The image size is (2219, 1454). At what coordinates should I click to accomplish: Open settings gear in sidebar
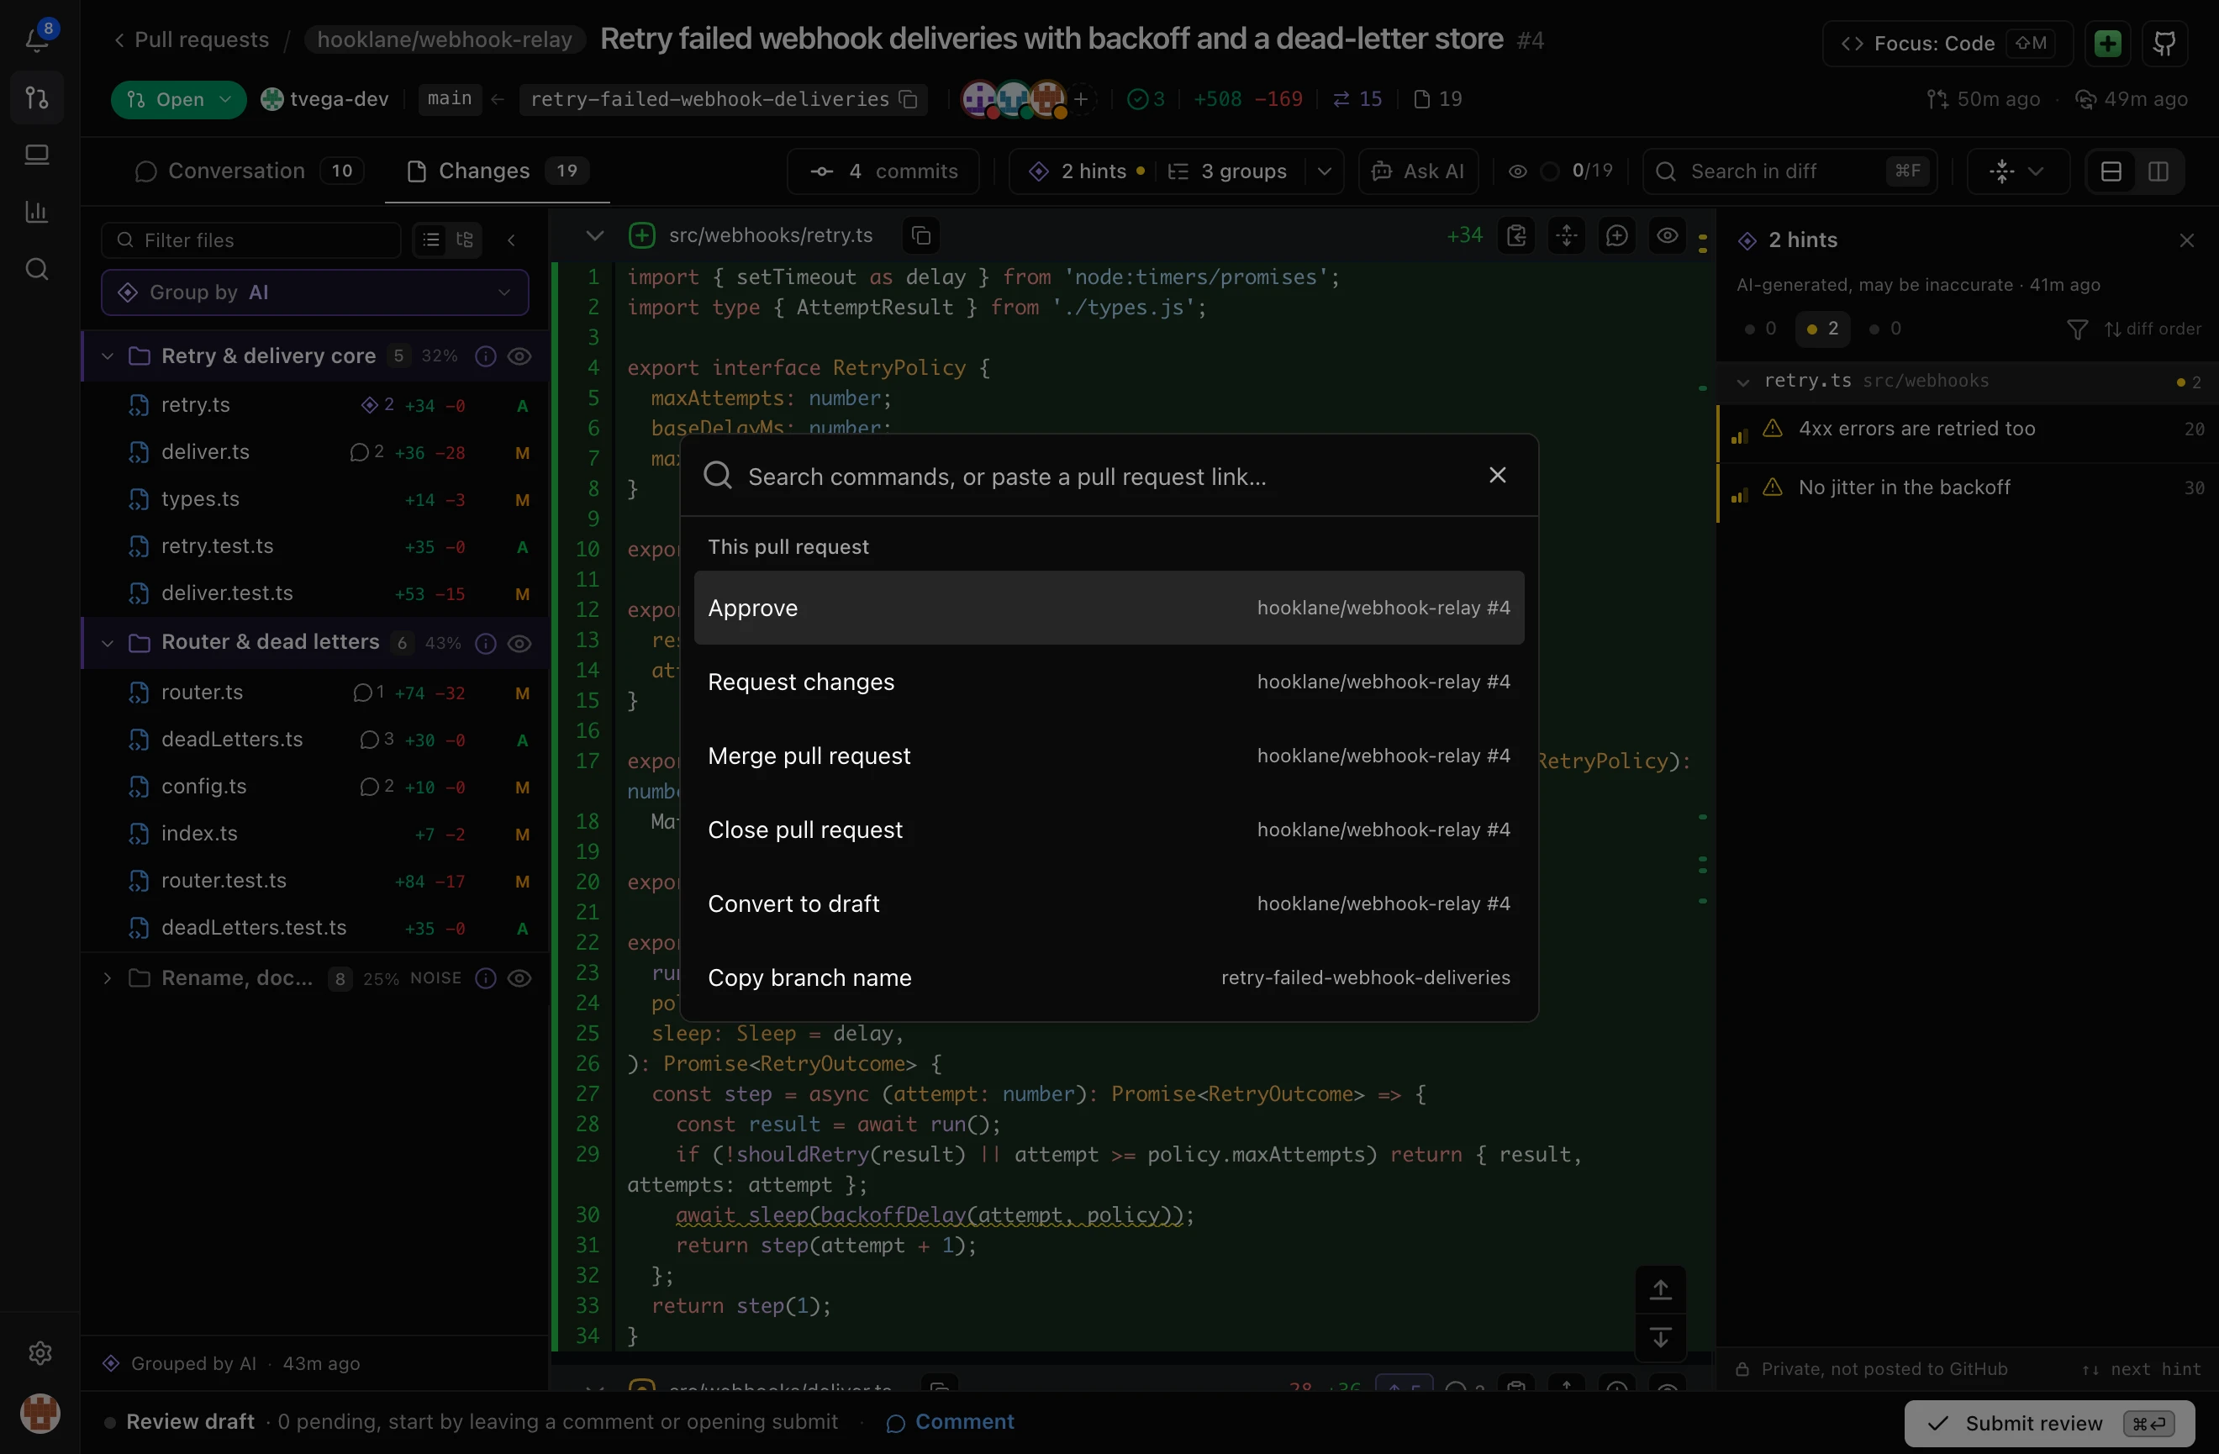[x=40, y=1352]
